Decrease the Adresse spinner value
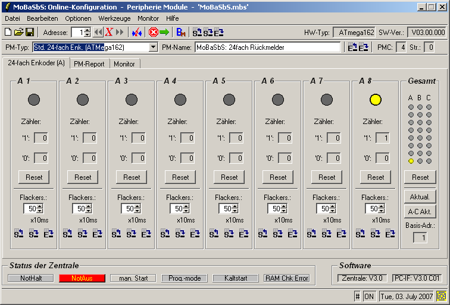Image resolution: width=450 pixels, height=305 pixels. pyautogui.click(x=87, y=35)
